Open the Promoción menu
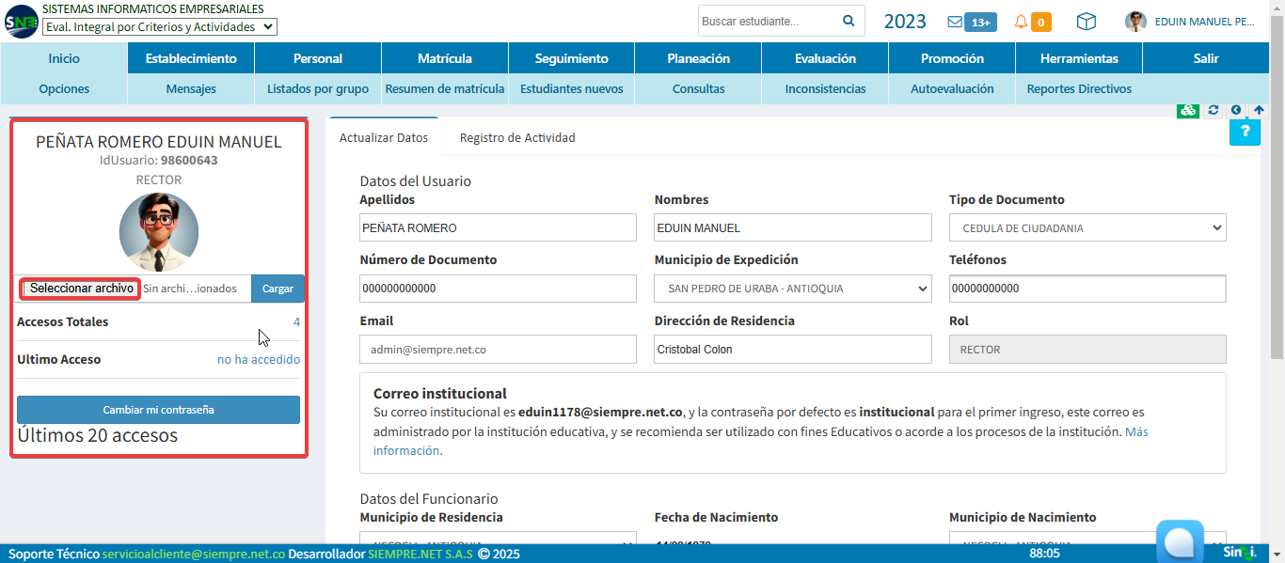This screenshot has height=563, width=1285. click(x=952, y=58)
